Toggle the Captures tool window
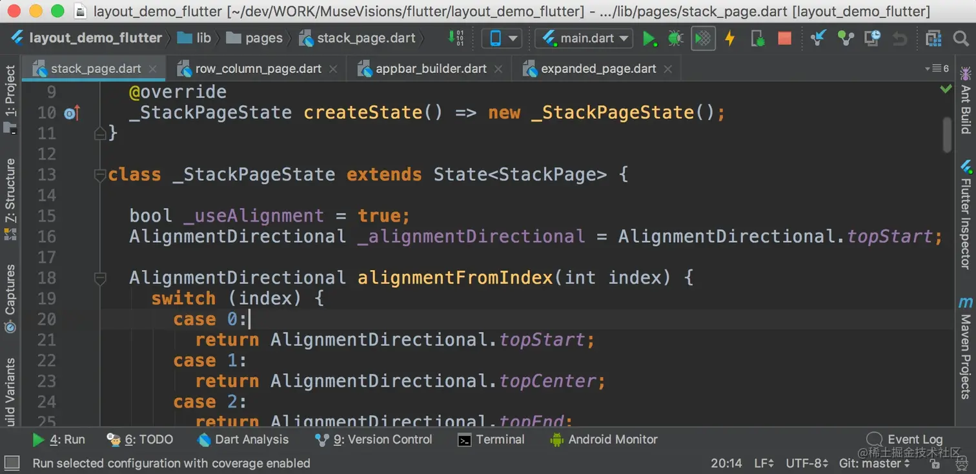The image size is (976, 474). click(x=10, y=298)
